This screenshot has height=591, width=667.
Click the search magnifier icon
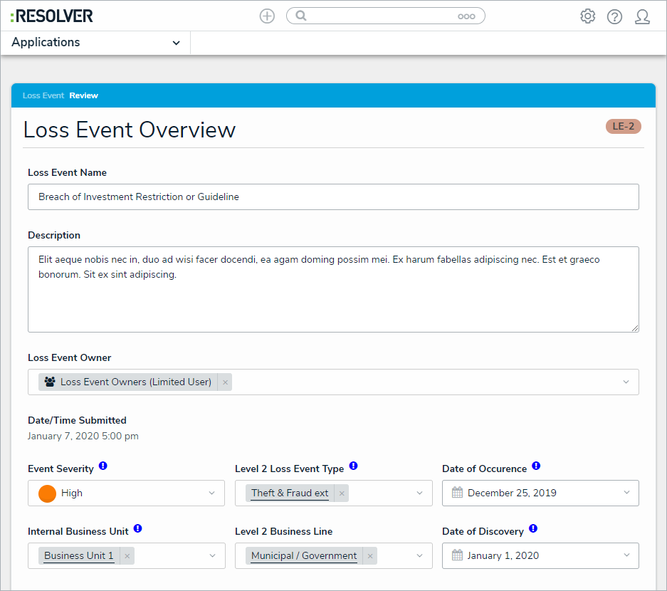[x=300, y=16]
